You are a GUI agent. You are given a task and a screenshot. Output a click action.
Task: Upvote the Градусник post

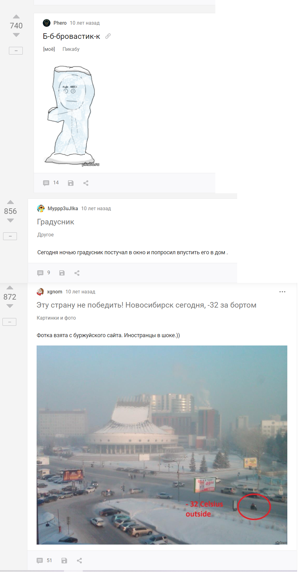pos(10,202)
